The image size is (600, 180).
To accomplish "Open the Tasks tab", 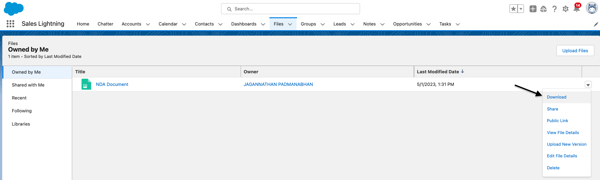I will click(445, 24).
